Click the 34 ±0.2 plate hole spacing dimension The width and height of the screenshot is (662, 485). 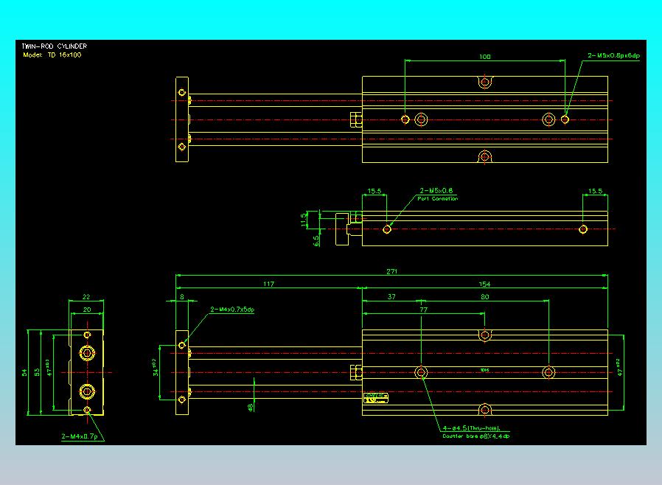click(155, 368)
